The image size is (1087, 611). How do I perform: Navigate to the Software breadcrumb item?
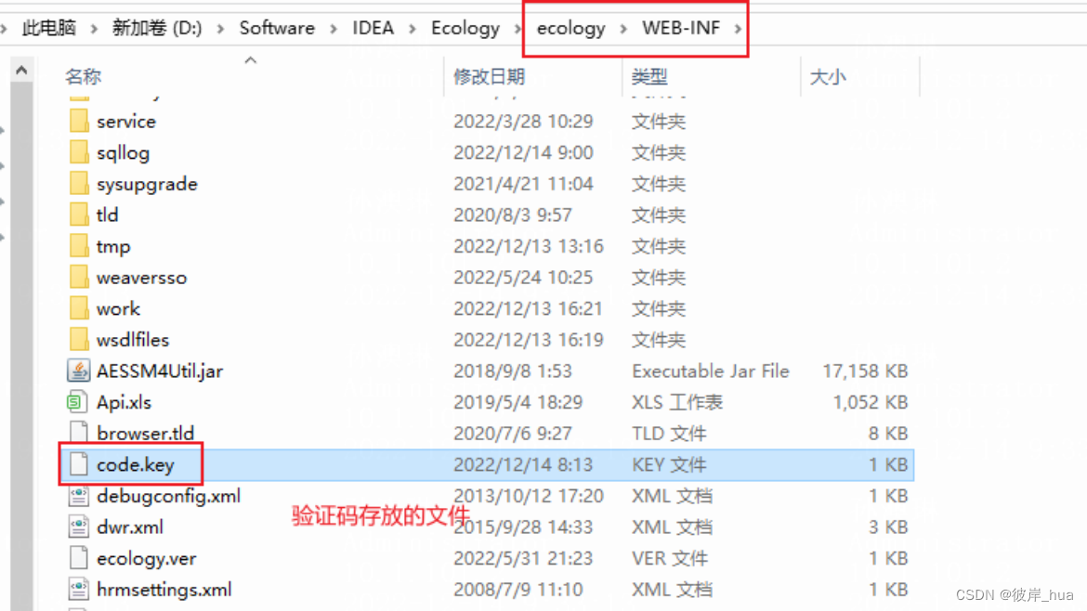(x=277, y=28)
